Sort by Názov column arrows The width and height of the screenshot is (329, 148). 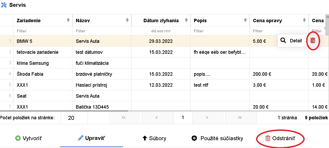[x=127, y=20]
